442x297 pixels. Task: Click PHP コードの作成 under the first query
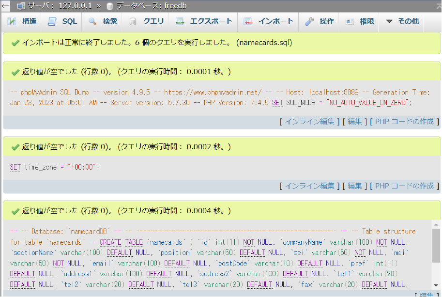click(404, 122)
